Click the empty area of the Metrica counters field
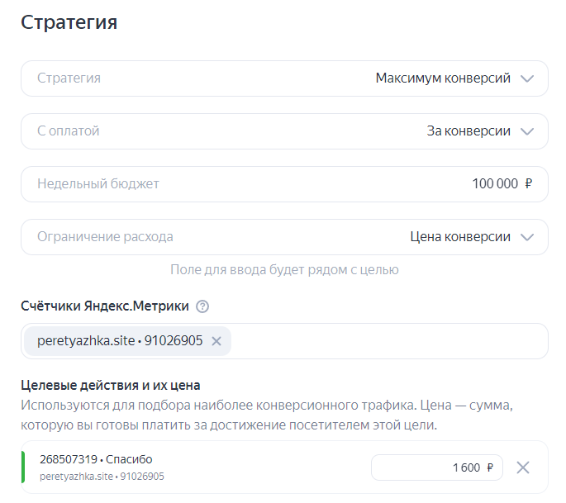This screenshot has width=566, height=503. point(388,341)
